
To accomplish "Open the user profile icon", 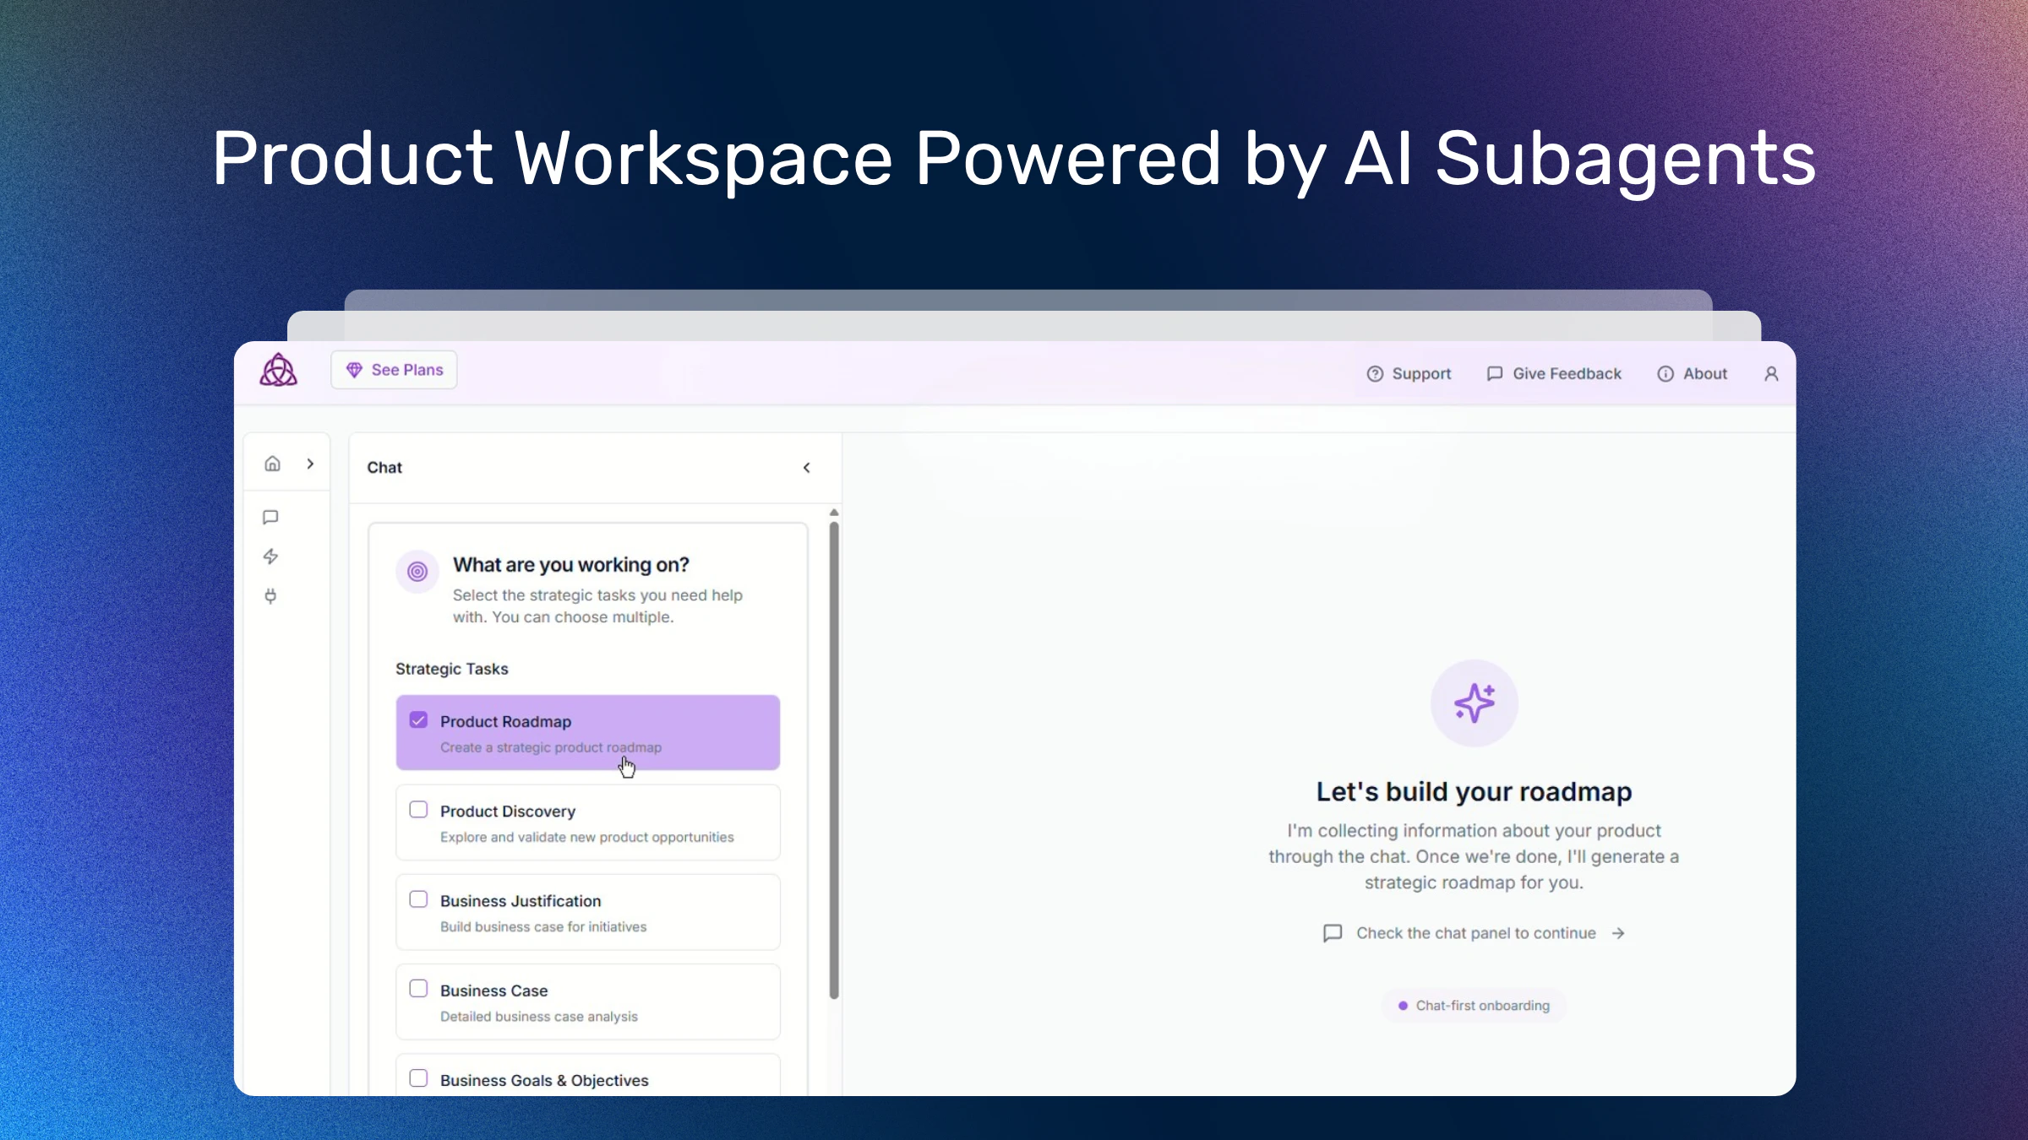I will (1771, 374).
